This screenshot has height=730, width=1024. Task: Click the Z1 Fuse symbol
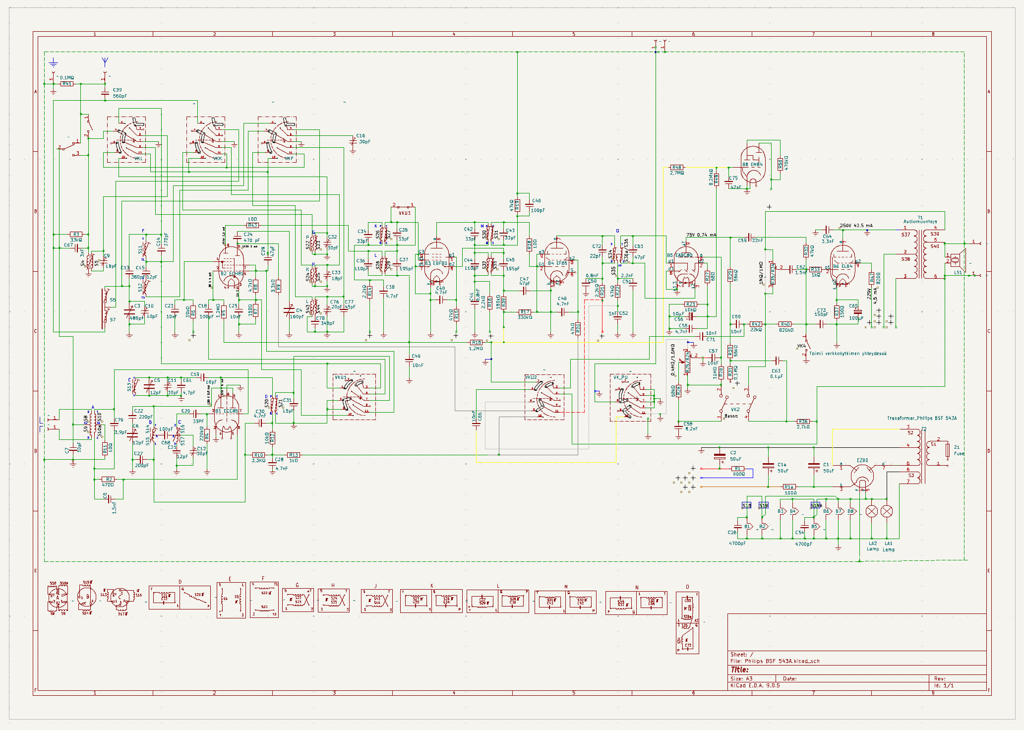[x=948, y=450]
